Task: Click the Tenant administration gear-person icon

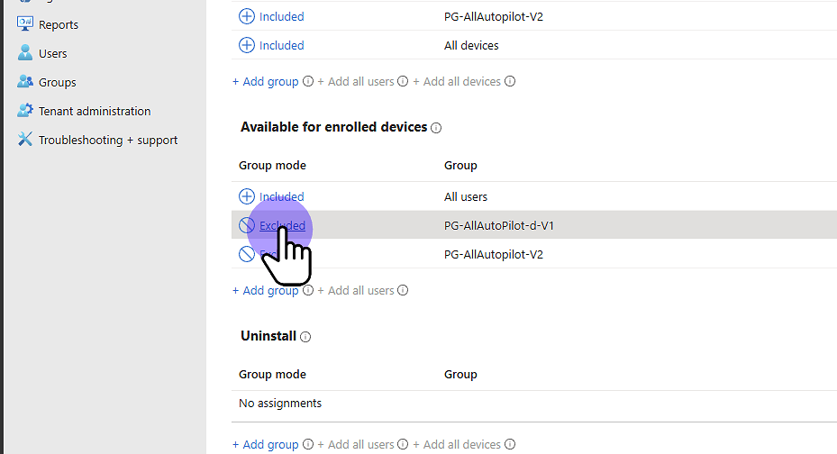Action: click(24, 110)
